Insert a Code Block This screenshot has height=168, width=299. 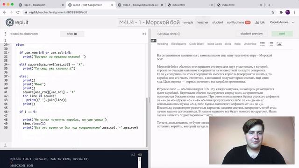[197, 44]
